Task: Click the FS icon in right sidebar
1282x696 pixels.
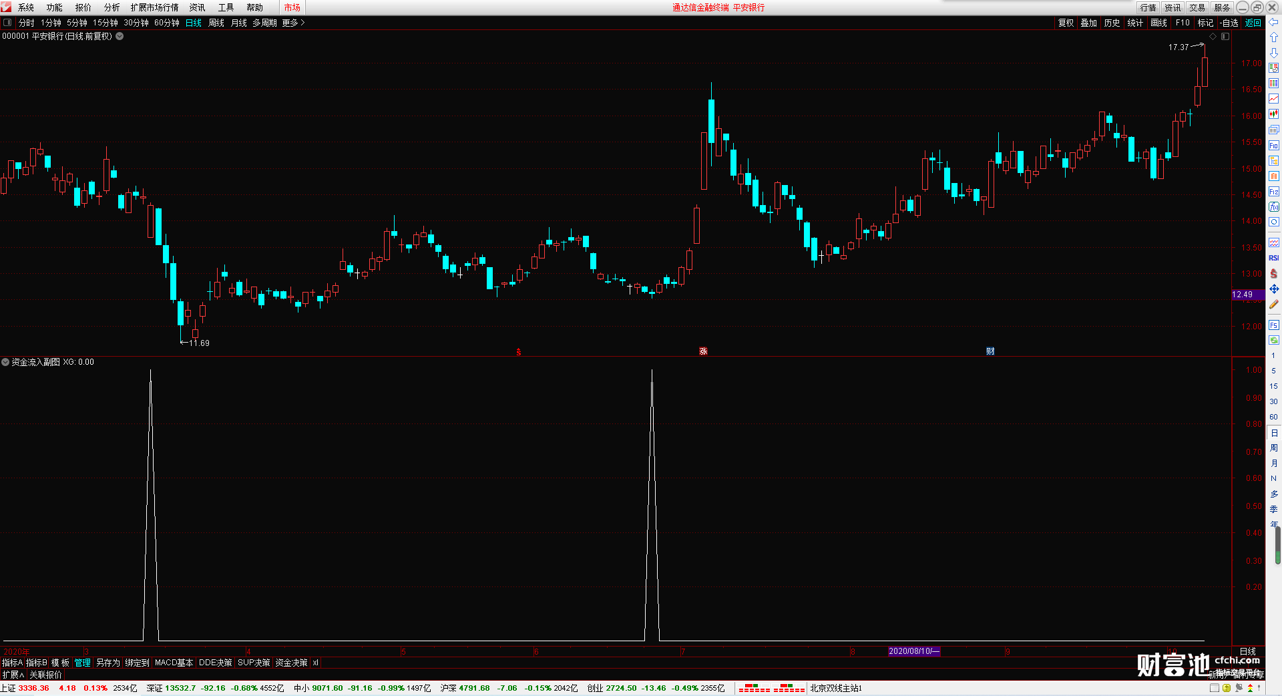Action: pos(1273,325)
